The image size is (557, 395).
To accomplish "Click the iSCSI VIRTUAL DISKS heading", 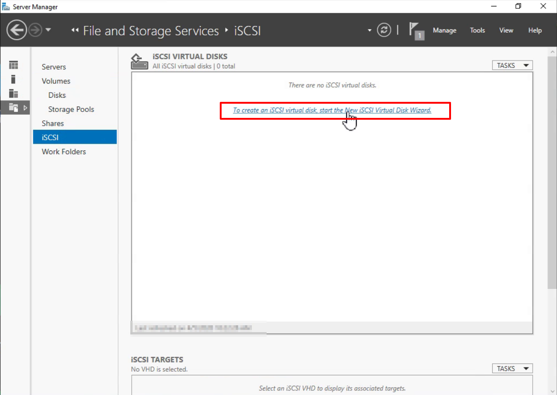I will click(190, 57).
